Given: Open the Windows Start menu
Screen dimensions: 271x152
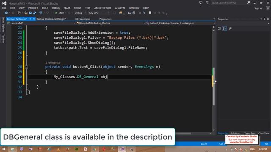Looking at the screenshot, I should tap(4, 149).
